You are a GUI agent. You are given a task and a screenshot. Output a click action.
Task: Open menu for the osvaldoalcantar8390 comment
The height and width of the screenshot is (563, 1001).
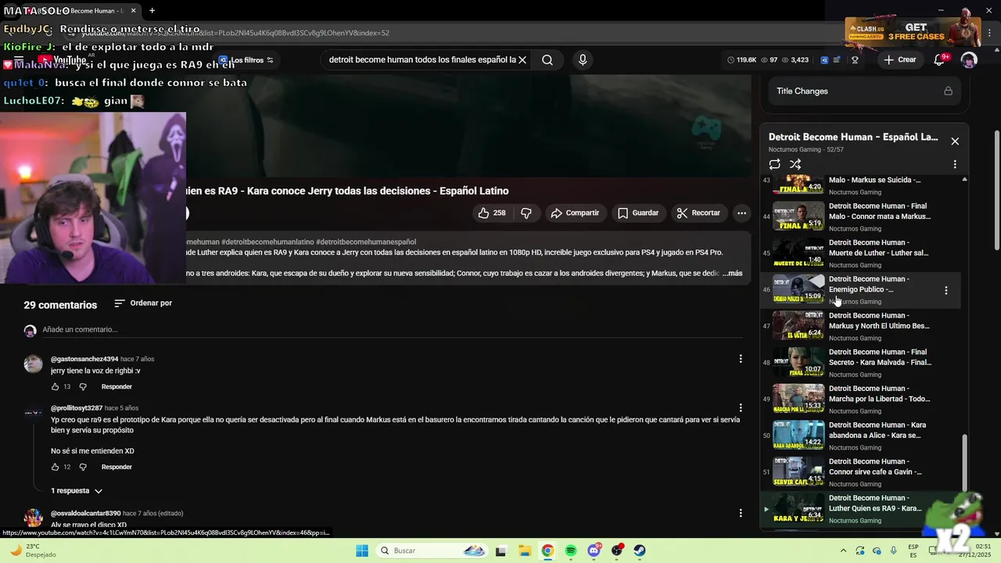[741, 514]
